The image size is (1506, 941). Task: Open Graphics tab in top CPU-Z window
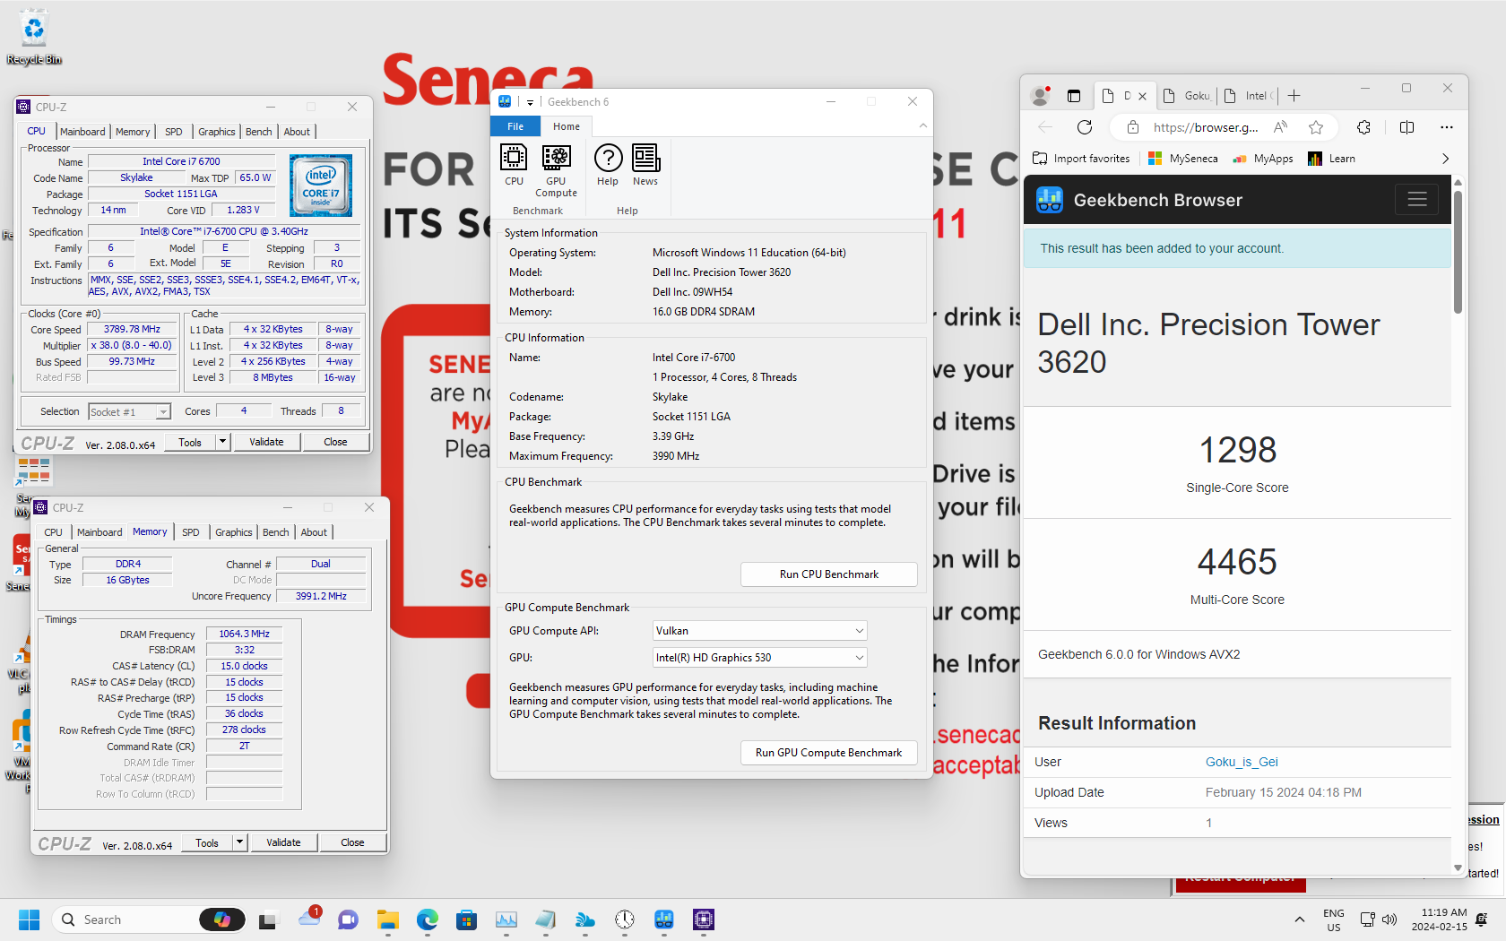tap(217, 132)
